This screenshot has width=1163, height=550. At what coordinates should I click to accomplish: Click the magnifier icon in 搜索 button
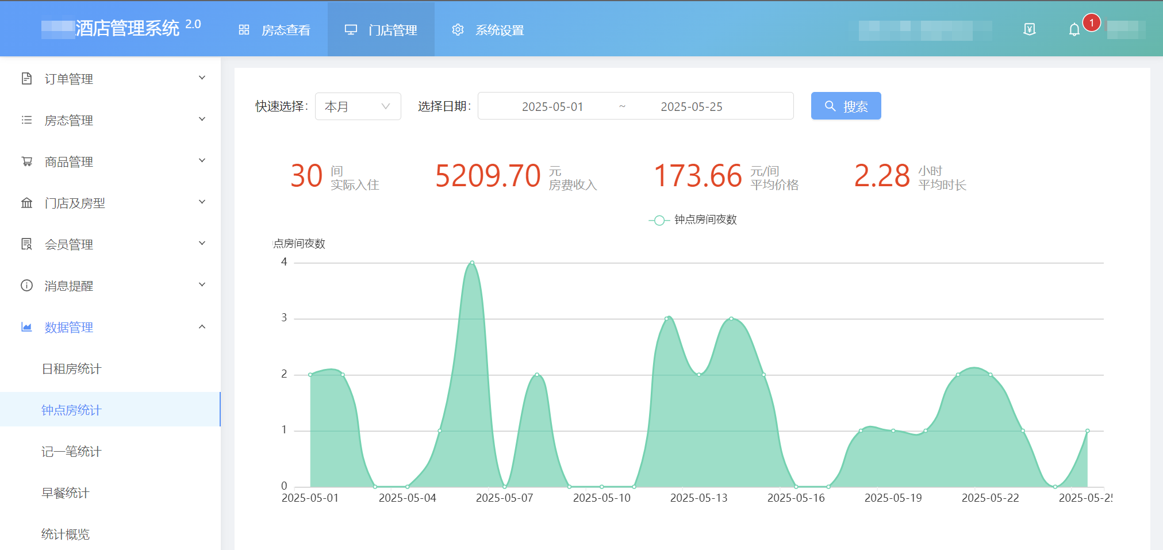point(830,106)
